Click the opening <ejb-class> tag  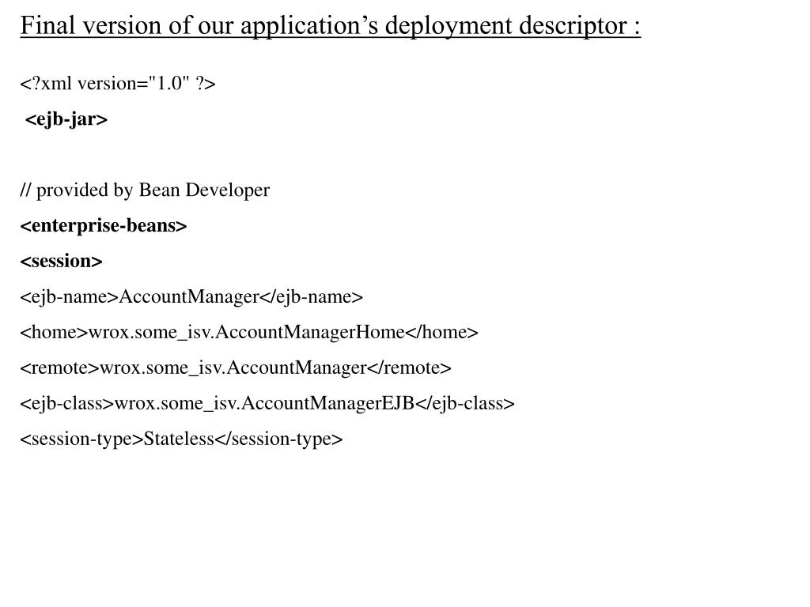67,404
